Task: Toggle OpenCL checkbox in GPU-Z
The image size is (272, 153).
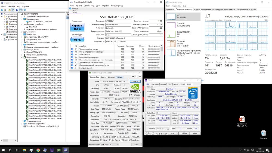Action: click(101, 137)
